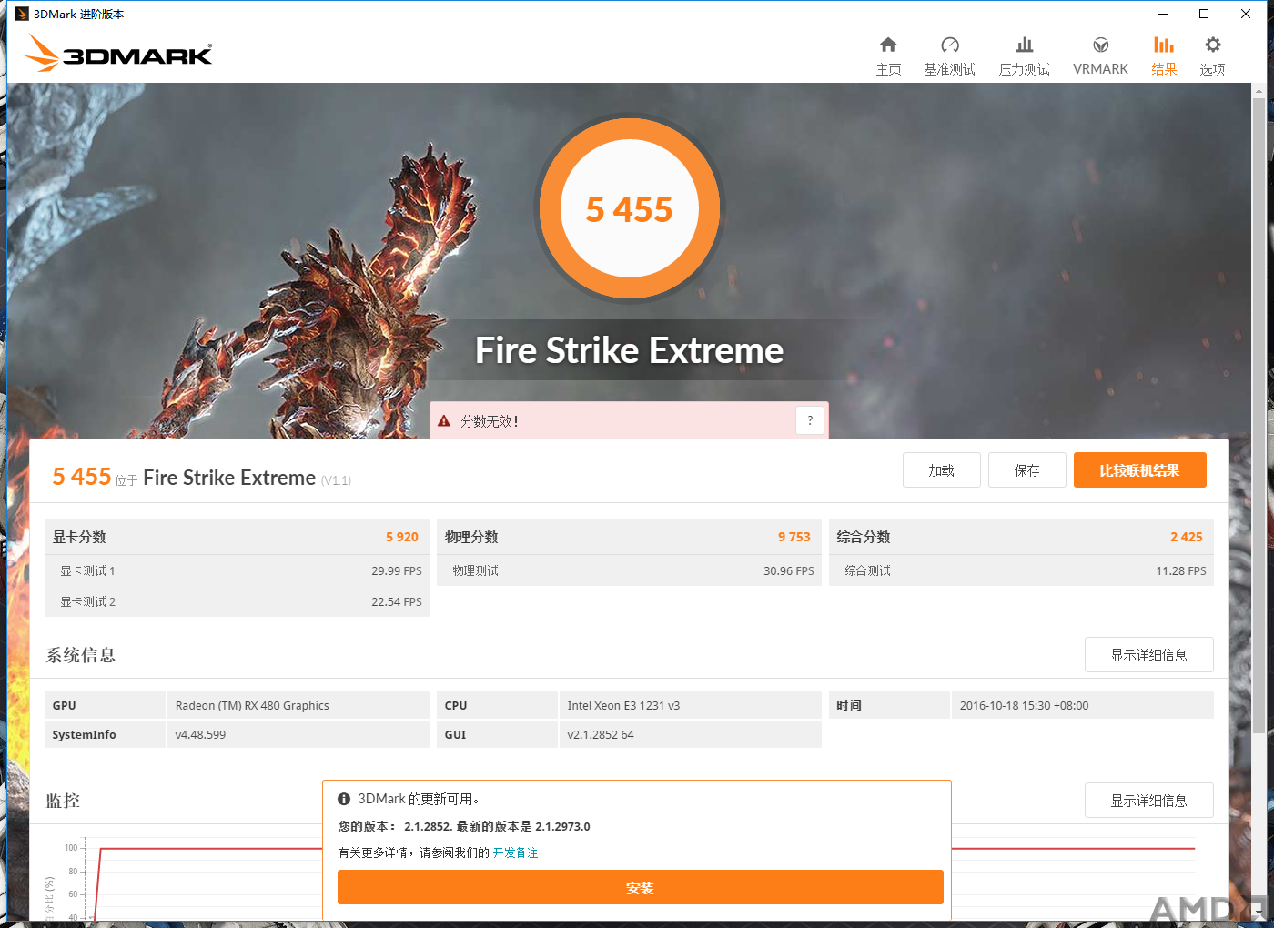This screenshot has height=928, width=1274.
Task: Click the red warning triangle icon
Action: click(444, 421)
